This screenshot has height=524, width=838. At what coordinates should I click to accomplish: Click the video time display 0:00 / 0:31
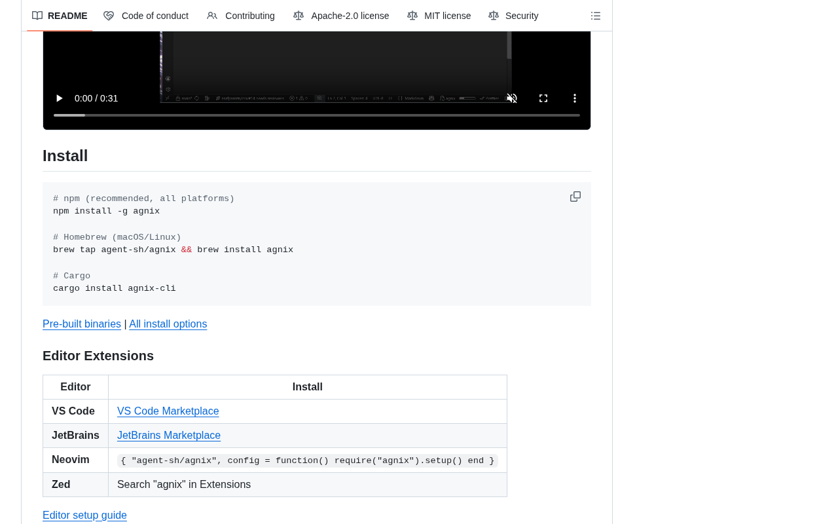point(96,98)
